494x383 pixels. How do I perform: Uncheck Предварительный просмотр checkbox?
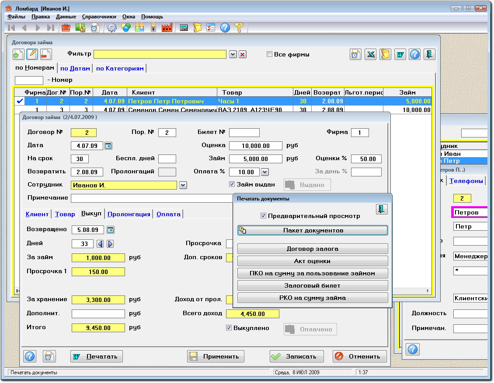coord(263,216)
